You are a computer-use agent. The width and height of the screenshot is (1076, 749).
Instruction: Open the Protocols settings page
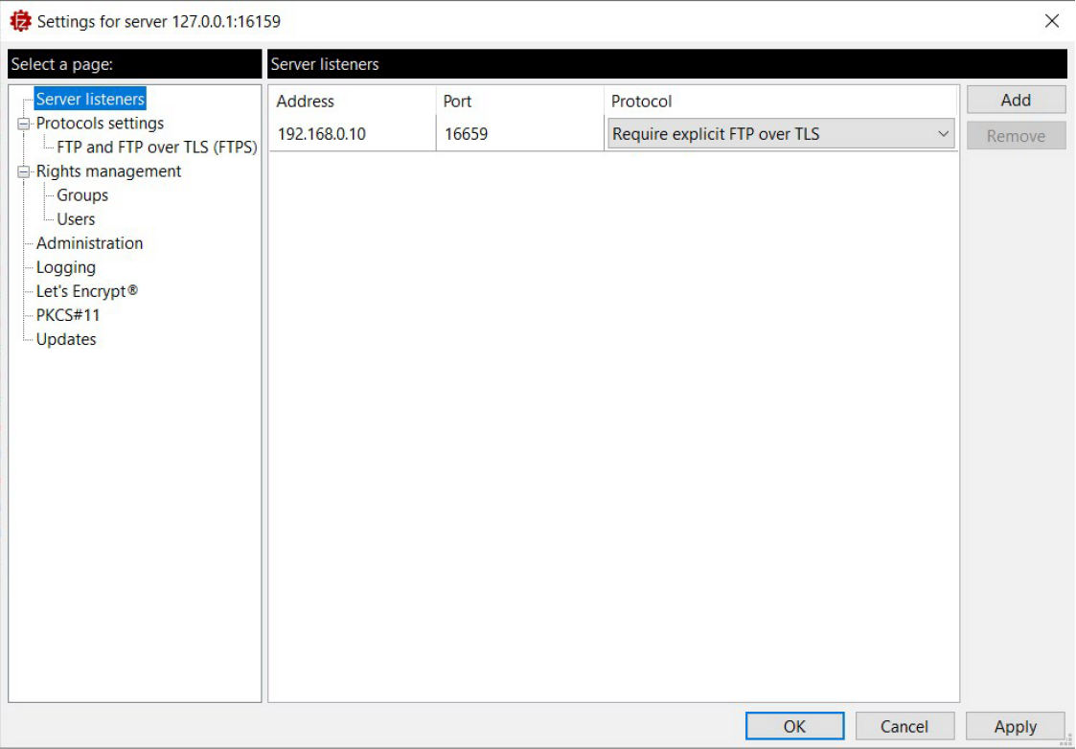click(x=100, y=124)
